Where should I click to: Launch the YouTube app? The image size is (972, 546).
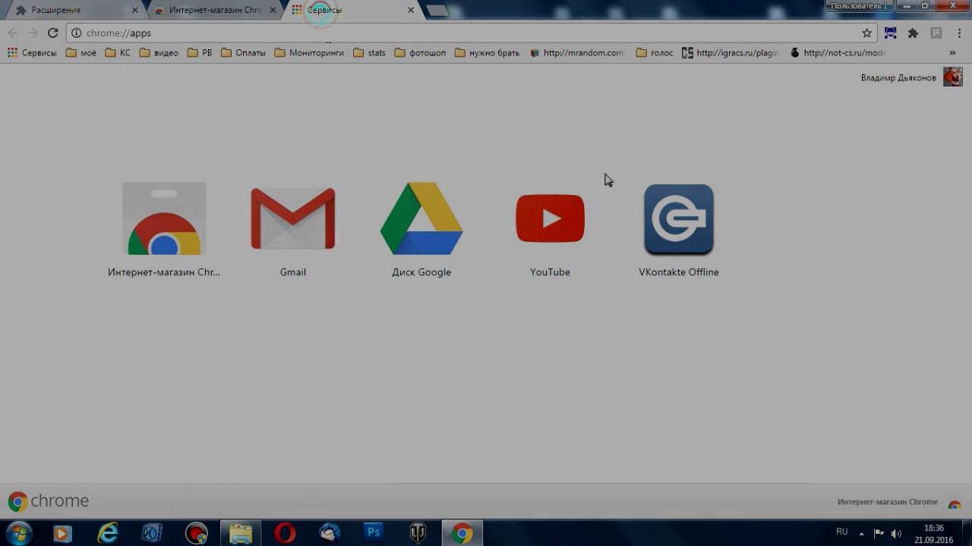coord(550,218)
